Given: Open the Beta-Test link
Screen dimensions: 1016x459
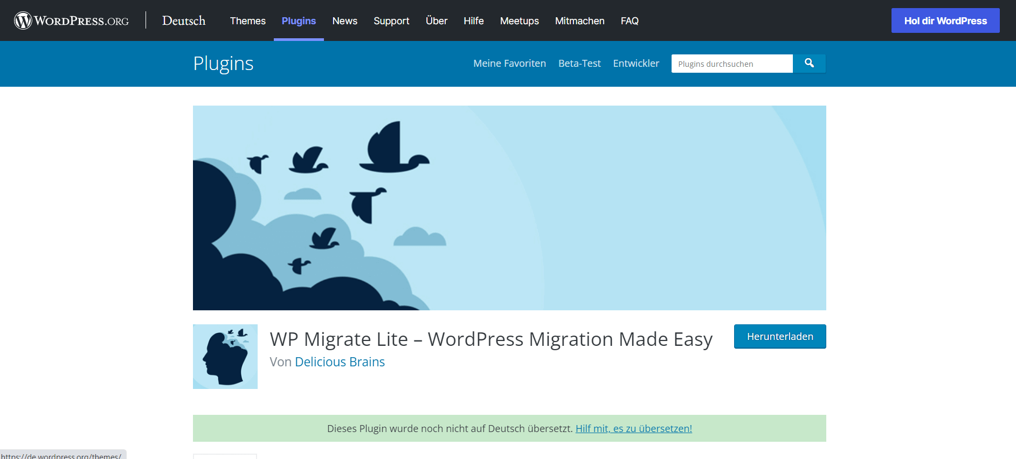Looking at the screenshot, I should coord(579,64).
